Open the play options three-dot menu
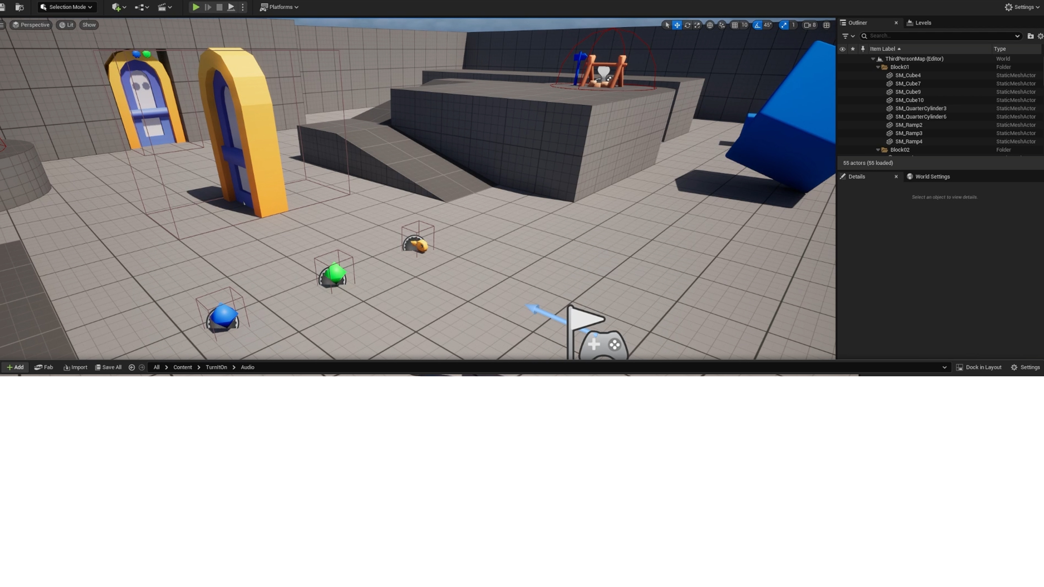The width and height of the screenshot is (1044, 587). click(x=243, y=7)
